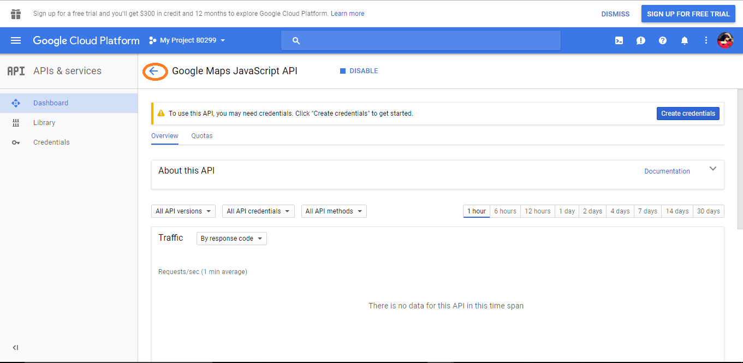Collapse the left sidebar panel
743x363 pixels.
(x=15, y=348)
